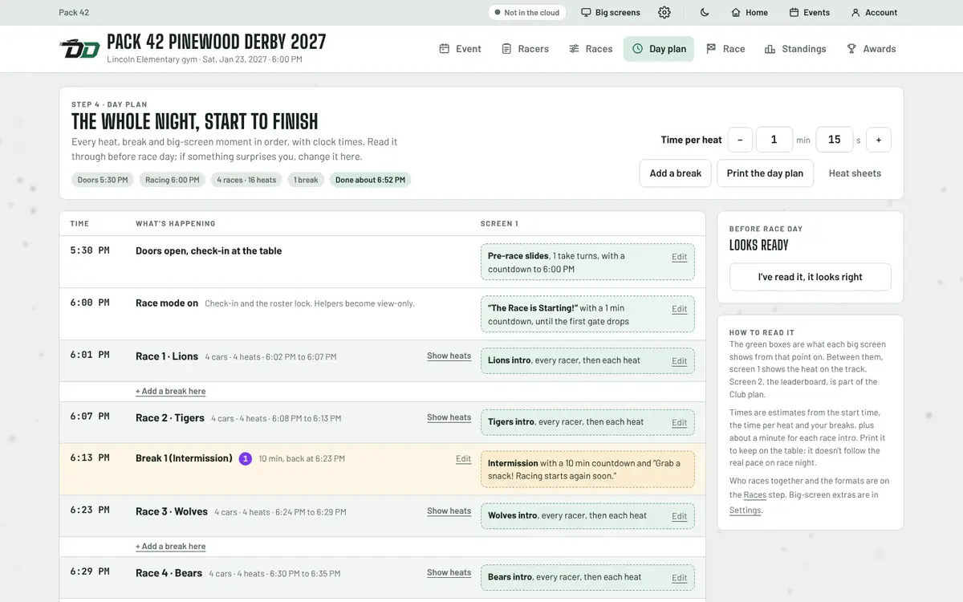This screenshot has width=963, height=602.
Task: Increase time per heat with plus button
Action: coord(879,140)
